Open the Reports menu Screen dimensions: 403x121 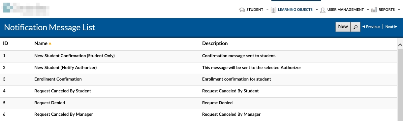tap(387, 10)
